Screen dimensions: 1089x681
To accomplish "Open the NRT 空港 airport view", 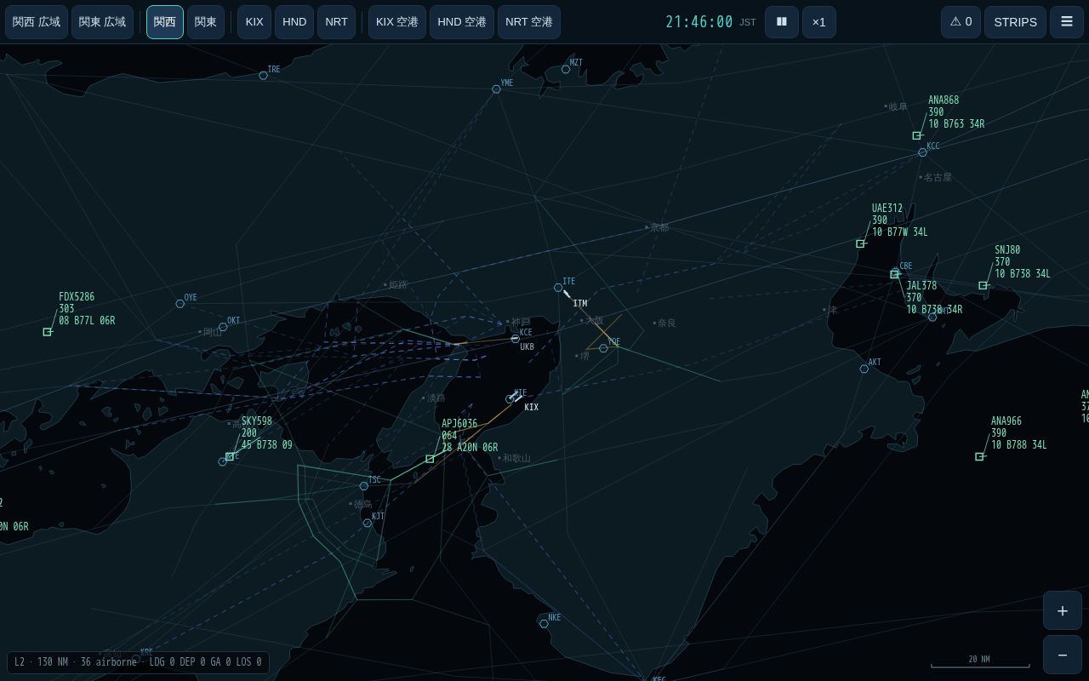I will (x=529, y=22).
